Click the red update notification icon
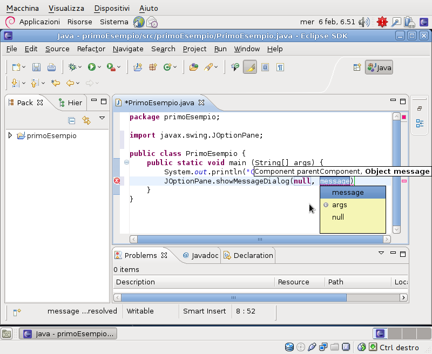432x354 pixels. click(x=382, y=22)
